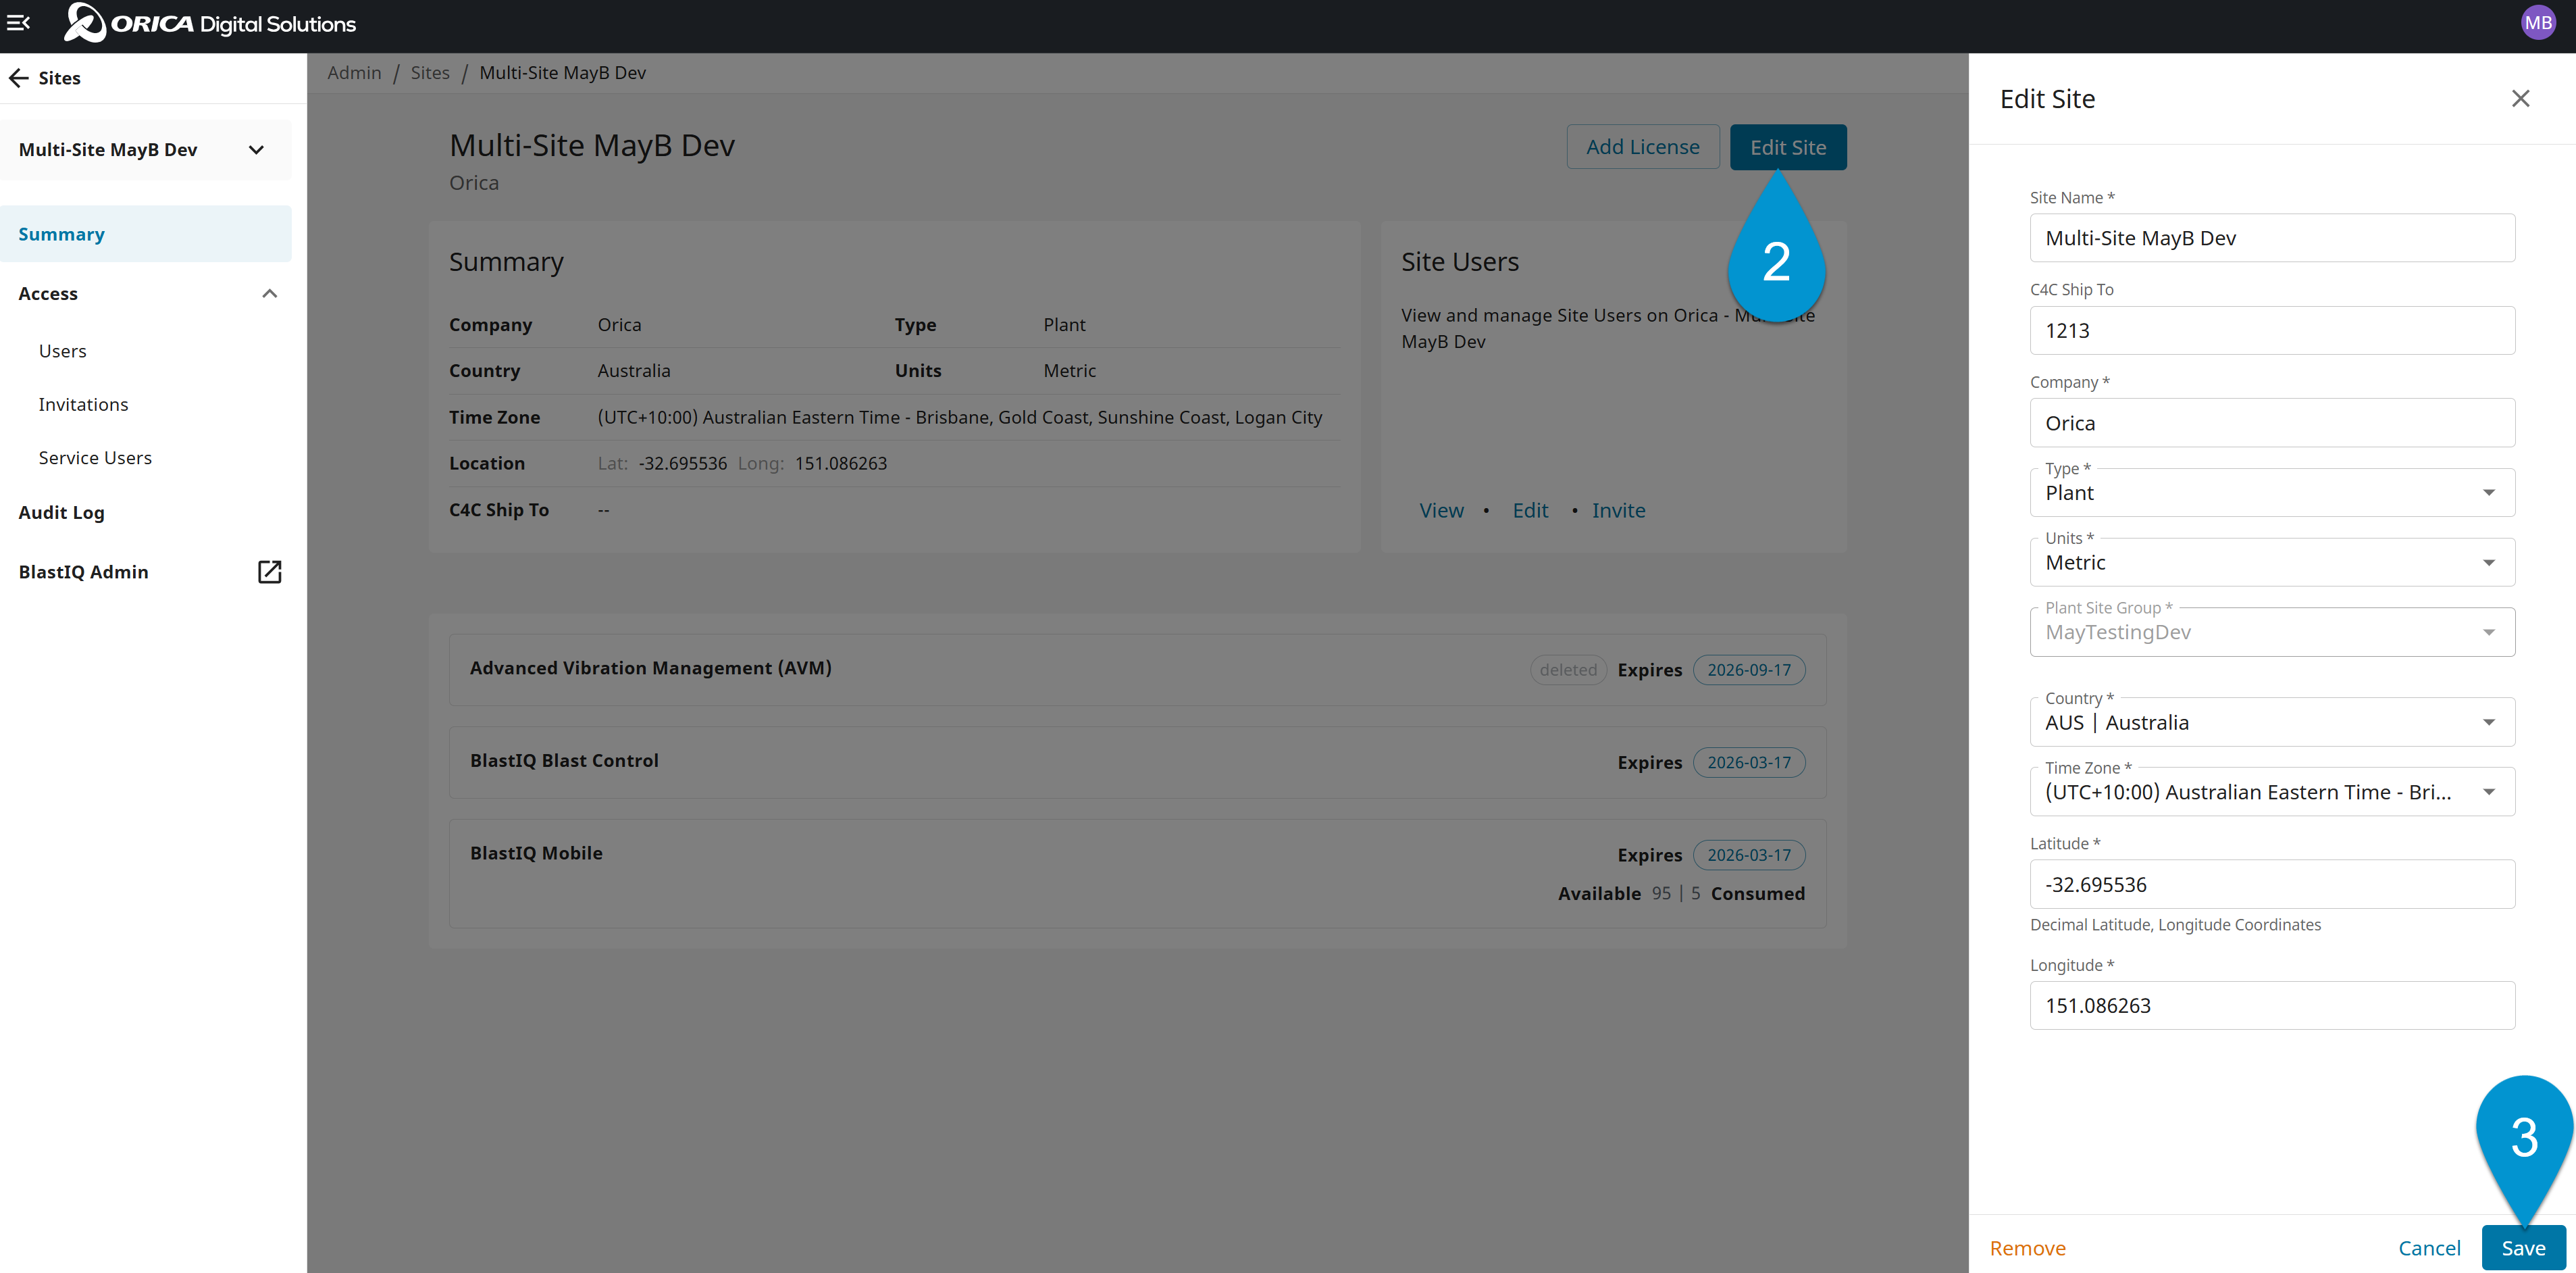Click the View site users link
2576x1273 pixels.
click(x=1441, y=510)
